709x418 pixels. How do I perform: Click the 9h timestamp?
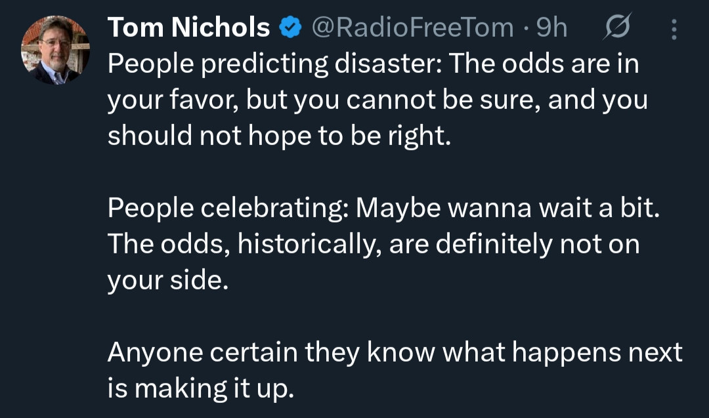tap(551, 28)
